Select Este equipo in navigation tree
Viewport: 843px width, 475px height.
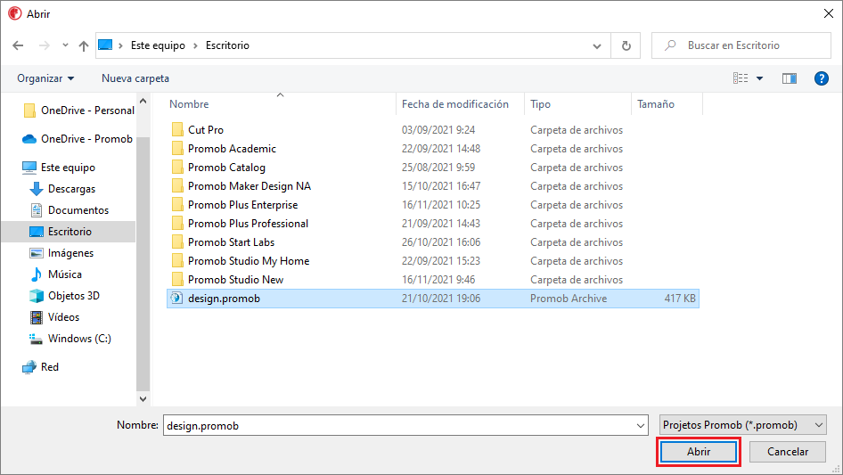pos(59,168)
